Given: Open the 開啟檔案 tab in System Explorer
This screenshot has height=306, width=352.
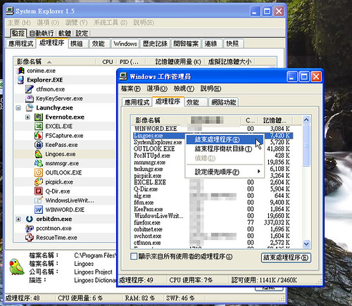Looking at the screenshot, I should (186, 44).
